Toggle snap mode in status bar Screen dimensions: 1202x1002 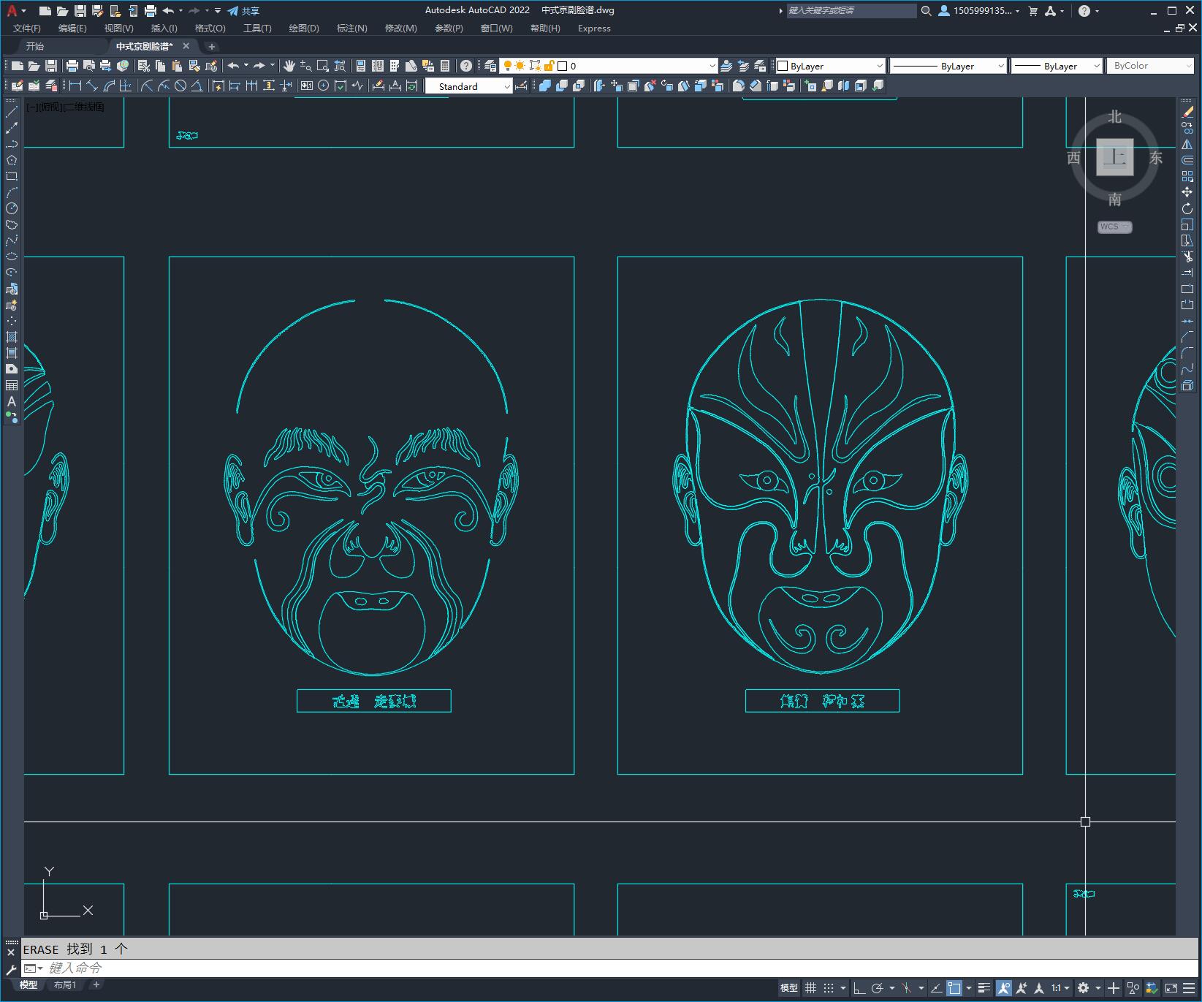pos(828,988)
